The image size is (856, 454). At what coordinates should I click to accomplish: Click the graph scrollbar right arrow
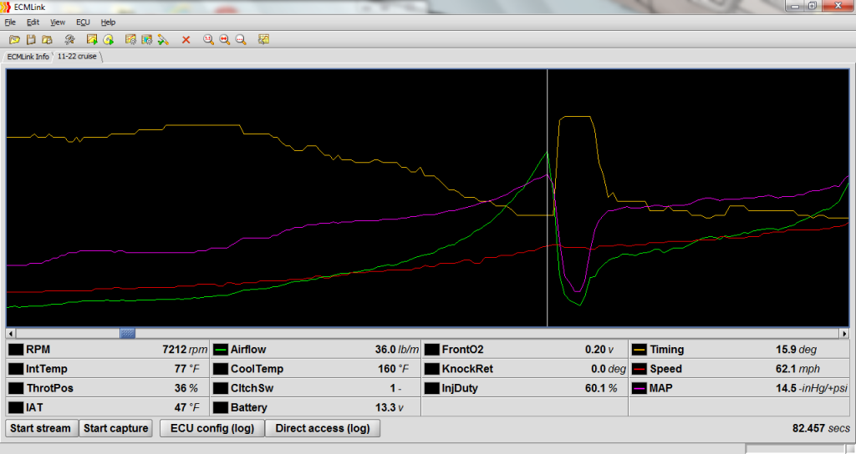(x=844, y=333)
